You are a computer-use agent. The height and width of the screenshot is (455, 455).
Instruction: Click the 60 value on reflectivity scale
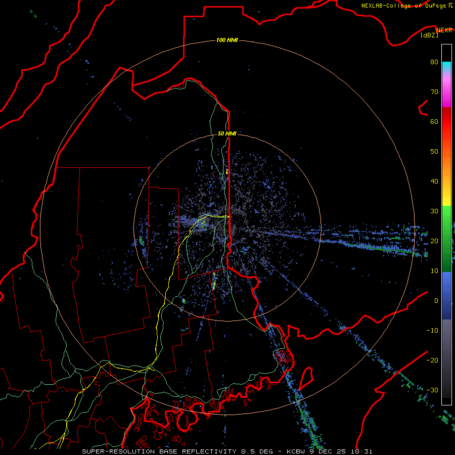tap(434, 121)
